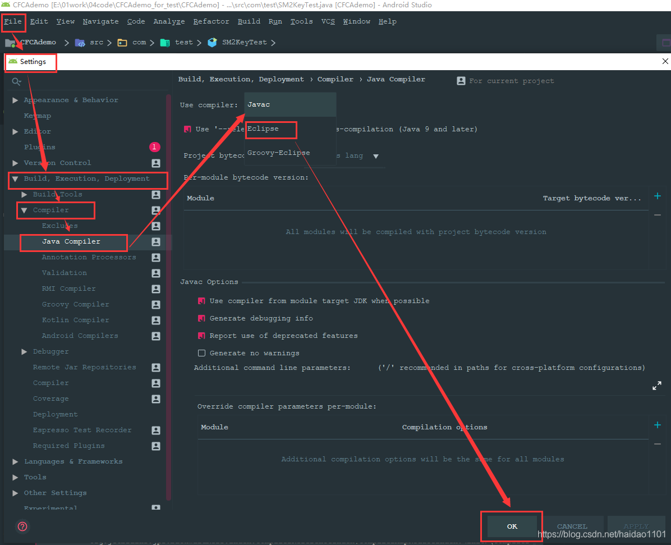Click the Plugins update badge
Viewport: 671px width, 545px height.
coord(154,147)
